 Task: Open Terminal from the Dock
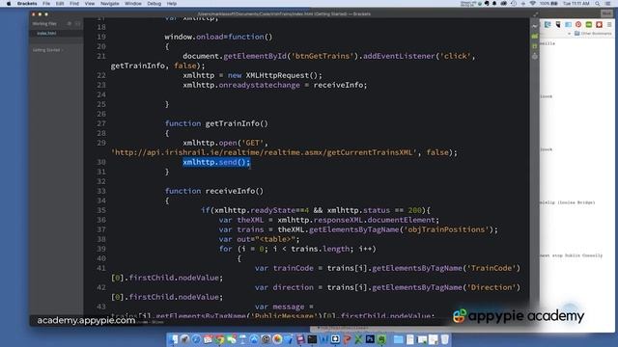(x=312, y=338)
